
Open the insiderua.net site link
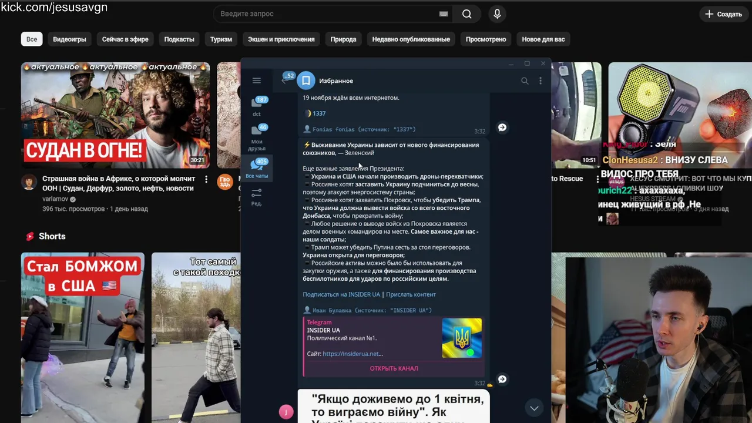(352, 354)
